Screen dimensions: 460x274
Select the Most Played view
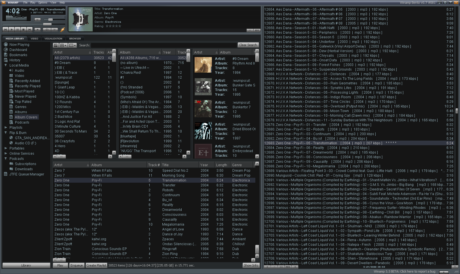[24, 91]
